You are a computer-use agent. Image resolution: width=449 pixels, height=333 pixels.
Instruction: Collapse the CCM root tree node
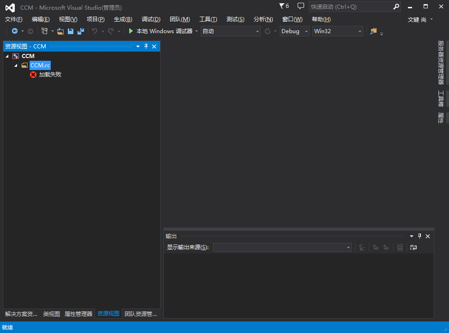click(x=7, y=56)
